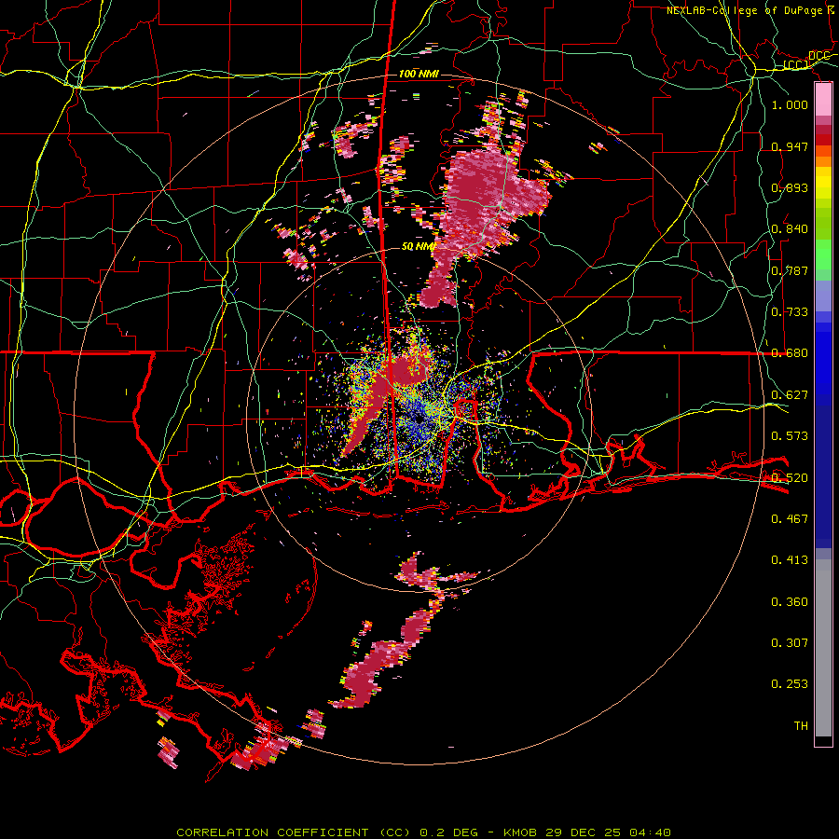Click the Correlation Coefficient KMOB caption text
This screenshot has height=839, width=839.
423,832
